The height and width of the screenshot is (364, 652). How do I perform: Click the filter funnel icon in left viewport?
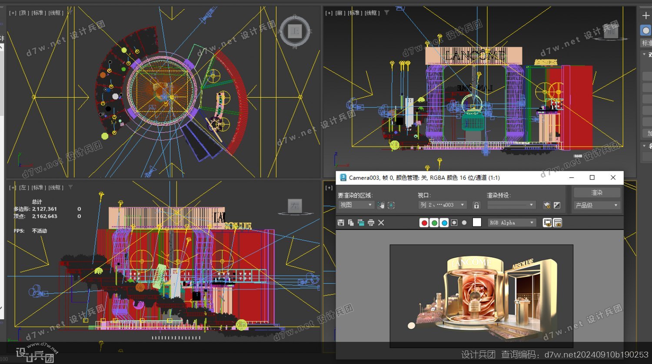70,187
